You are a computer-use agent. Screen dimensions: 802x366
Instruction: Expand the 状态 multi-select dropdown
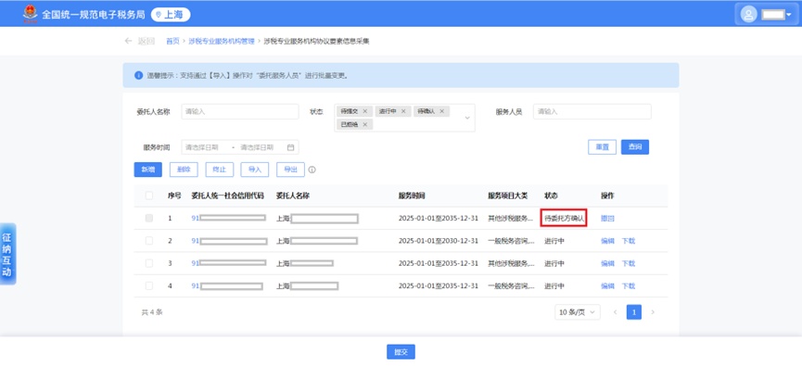pyautogui.click(x=467, y=118)
